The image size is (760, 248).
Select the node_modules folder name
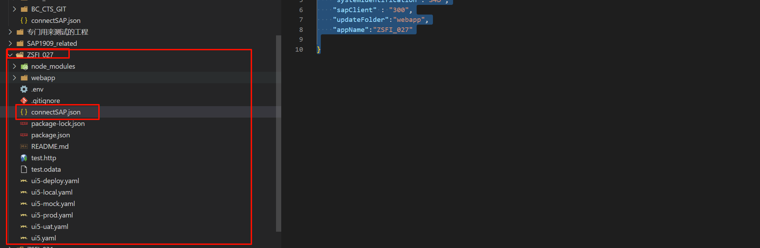pos(53,66)
